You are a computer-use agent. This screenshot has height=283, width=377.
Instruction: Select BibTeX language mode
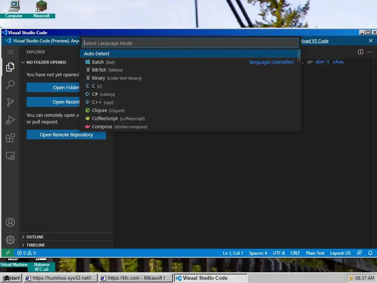pyautogui.click(x=189, y=70)
